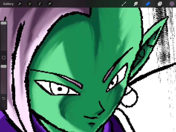The image size is (176, 132).
Task: Activate the Selection tool
Action: click(x=40, y=4)
